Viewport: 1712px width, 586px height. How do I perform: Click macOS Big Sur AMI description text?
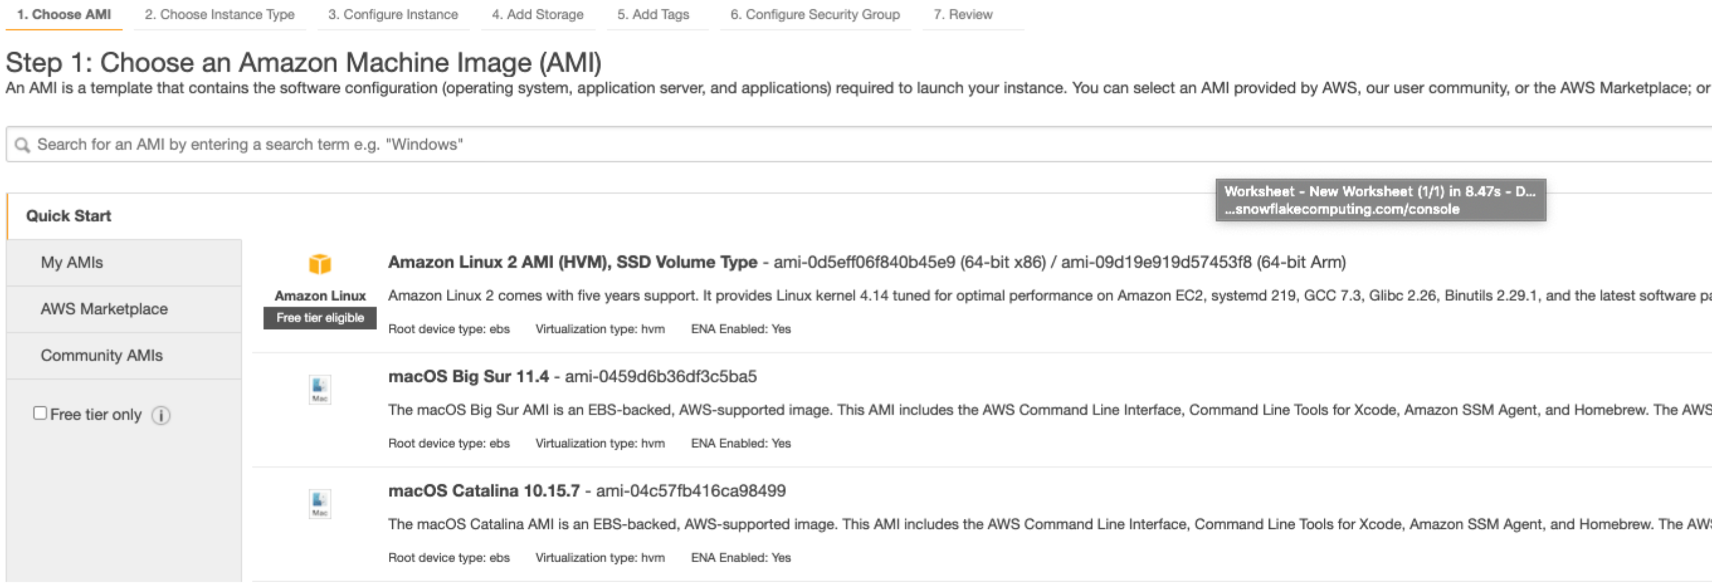[1049, 410]
